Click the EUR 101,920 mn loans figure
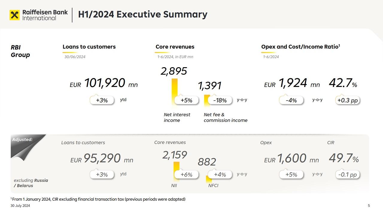 coord(104,83)
